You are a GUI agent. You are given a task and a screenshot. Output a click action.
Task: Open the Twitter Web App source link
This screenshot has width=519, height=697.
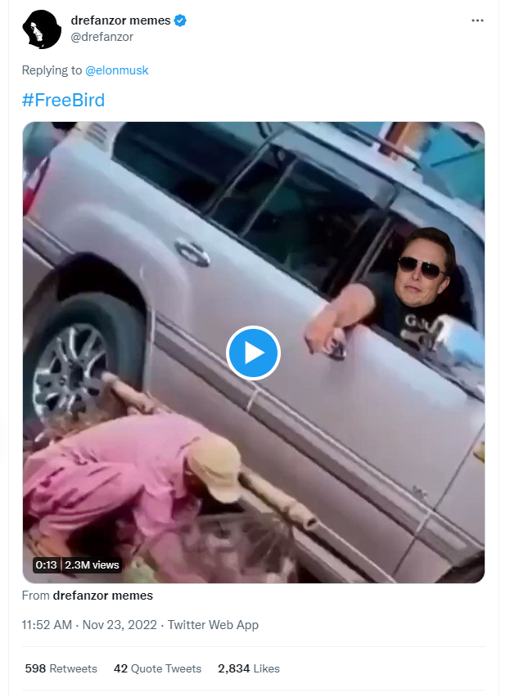pyautogui.click(x=213, y=625)
